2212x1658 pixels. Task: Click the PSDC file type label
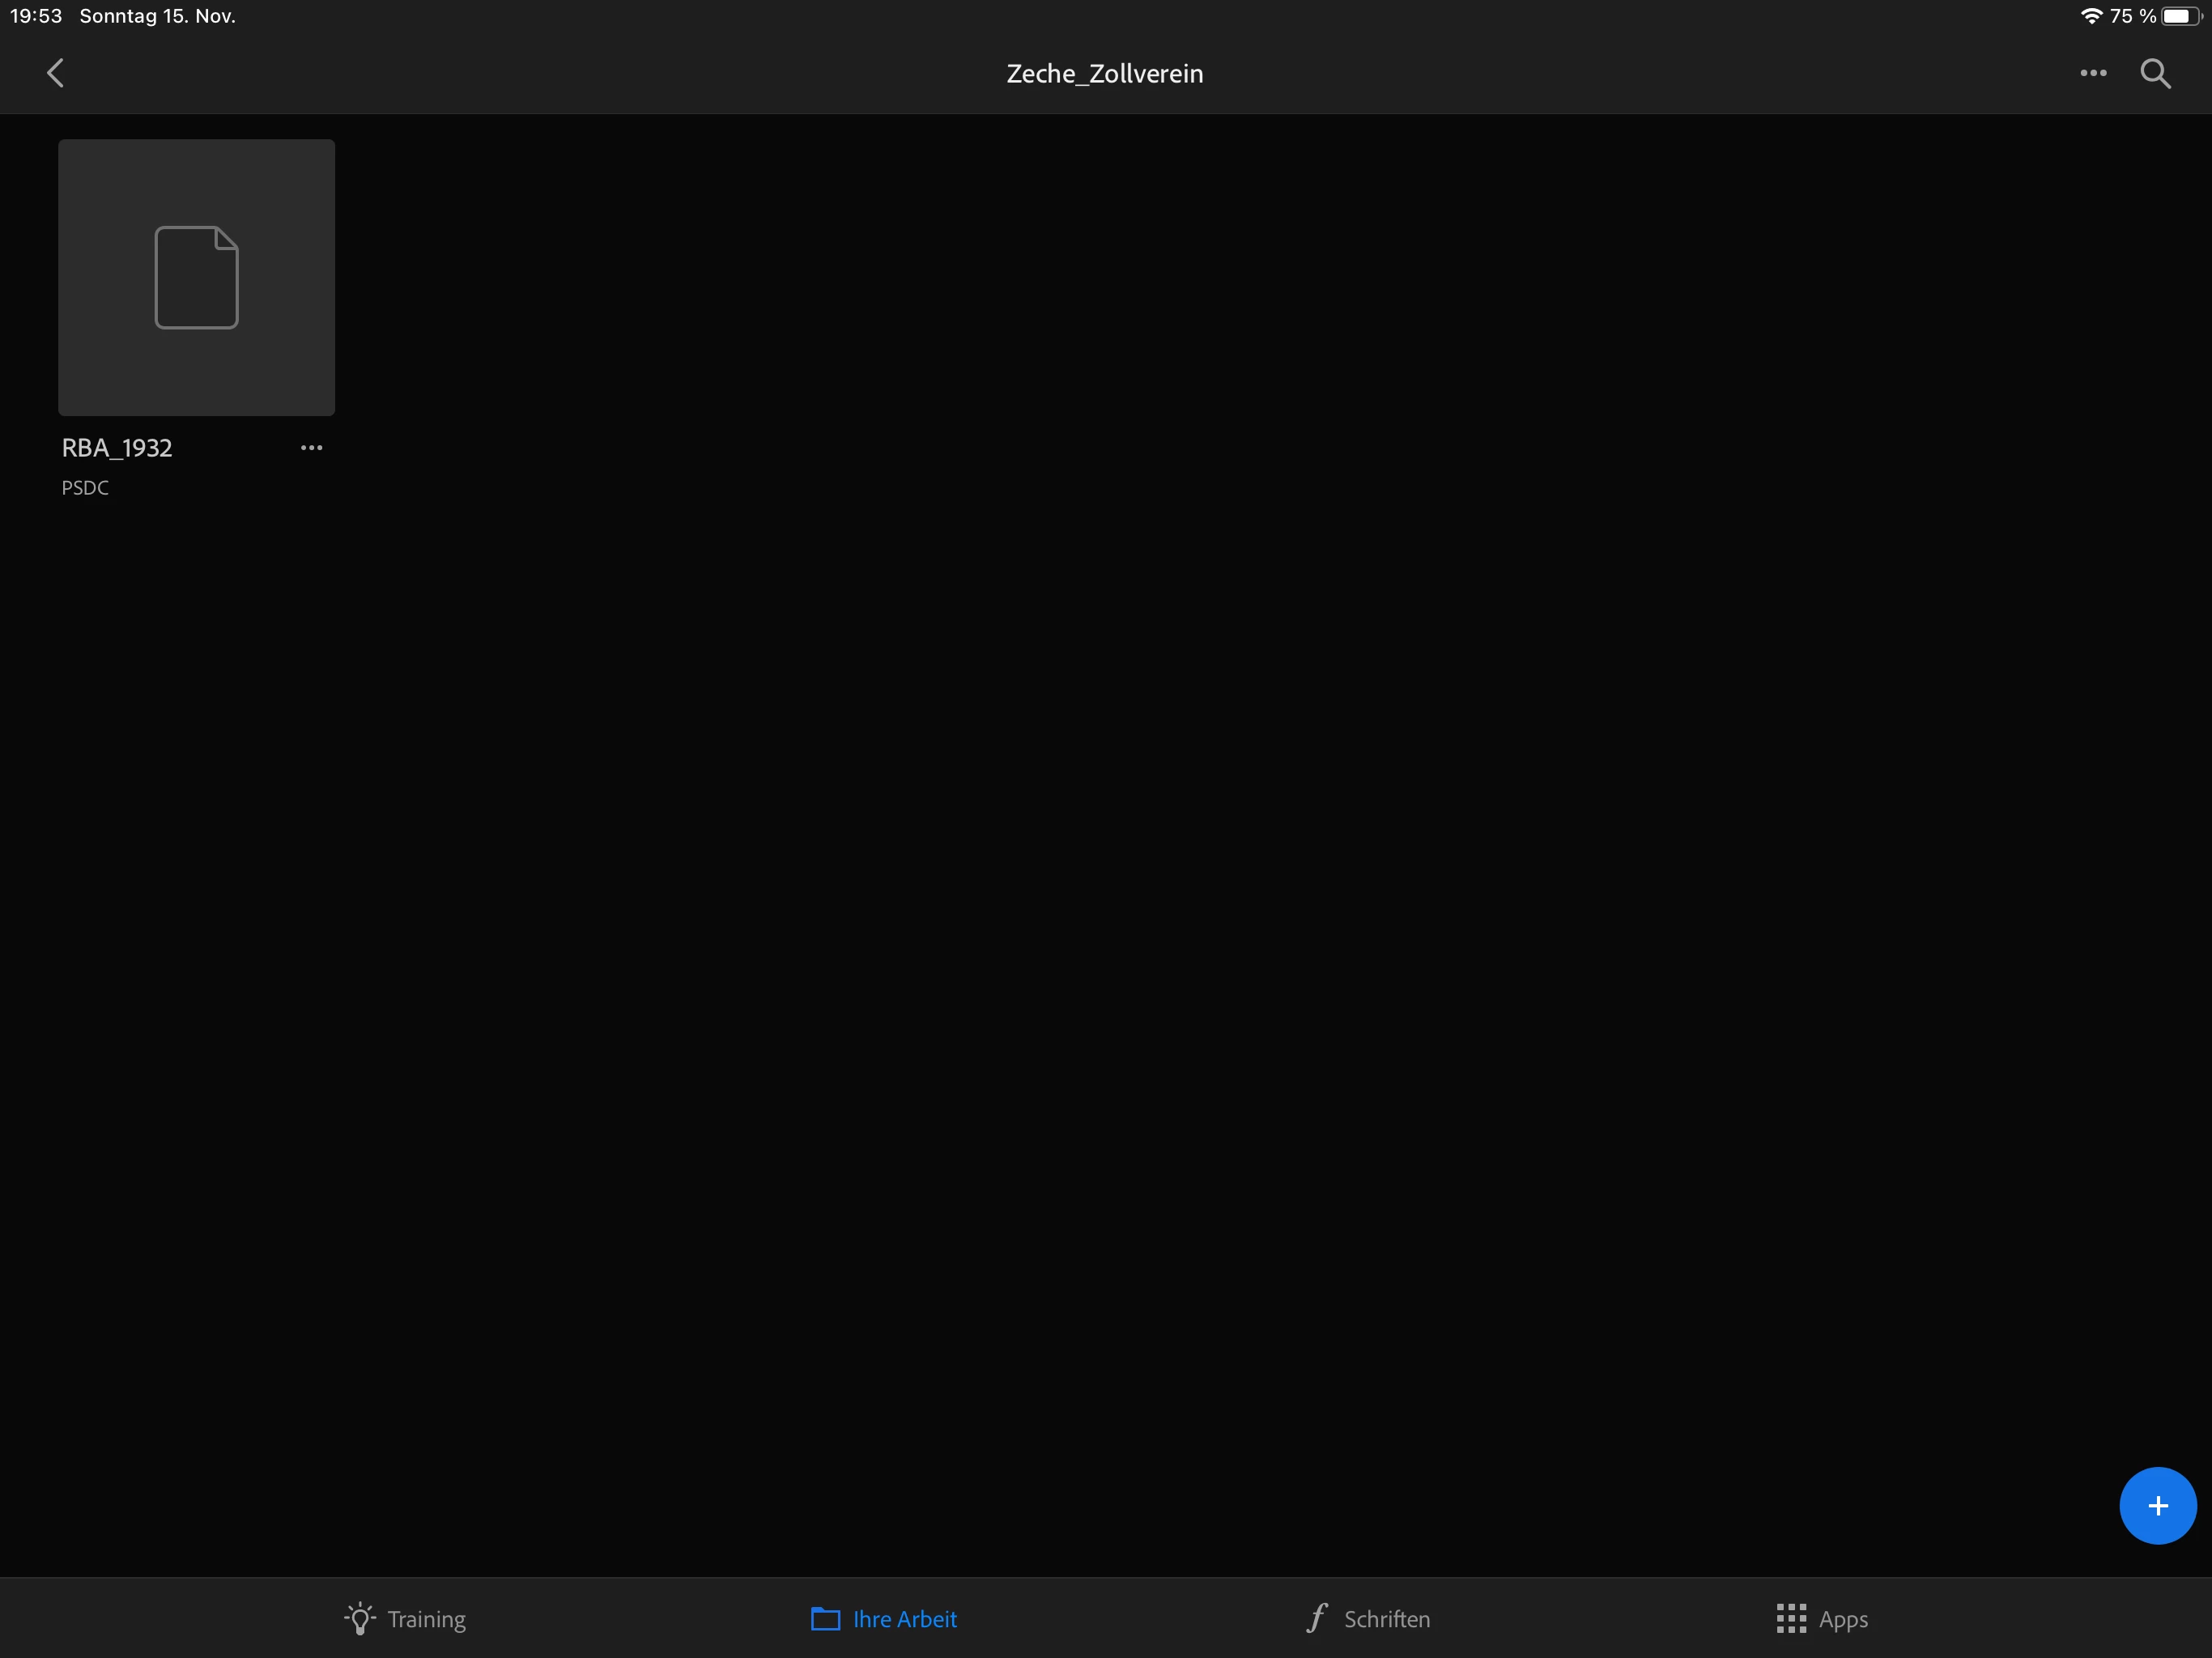coord(85,488)
